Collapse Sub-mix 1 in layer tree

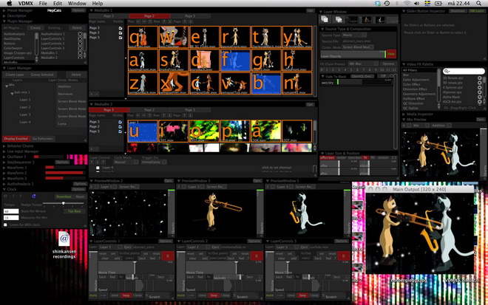point(12,92)
